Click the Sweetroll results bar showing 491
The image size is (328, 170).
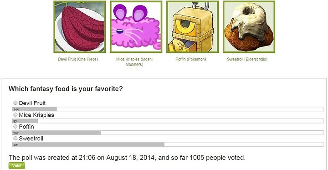pos(168,144)
